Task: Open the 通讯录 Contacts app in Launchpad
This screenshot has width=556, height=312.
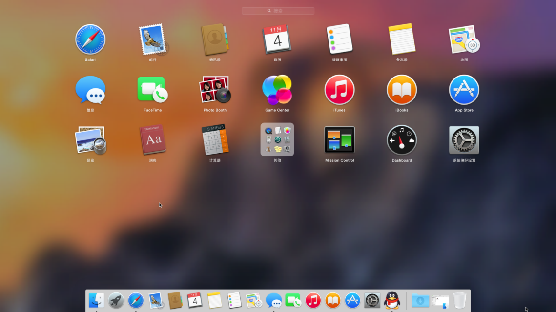Action: [x=215, y=39]
